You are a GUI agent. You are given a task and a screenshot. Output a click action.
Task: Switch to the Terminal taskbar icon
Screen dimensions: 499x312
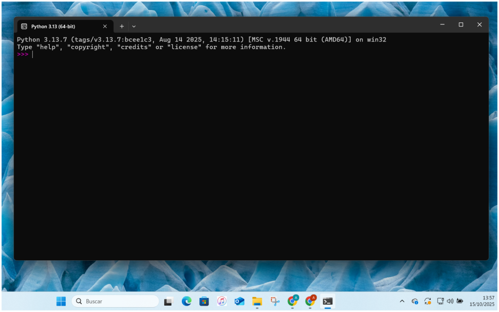(328, 301)
